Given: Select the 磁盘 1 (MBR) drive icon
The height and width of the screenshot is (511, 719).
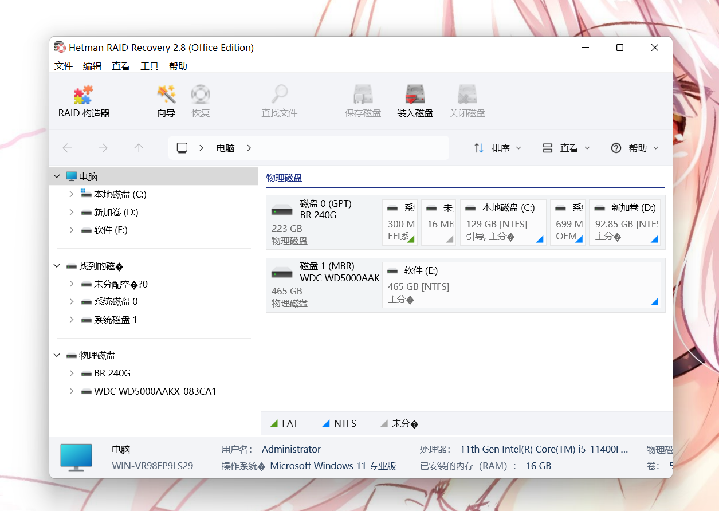Looking at the screenshot, I should coord(282,273).
